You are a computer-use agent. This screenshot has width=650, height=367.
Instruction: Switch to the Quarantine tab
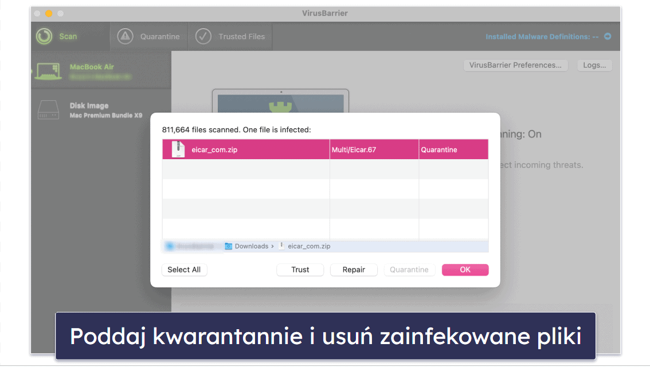click(149, 37)
